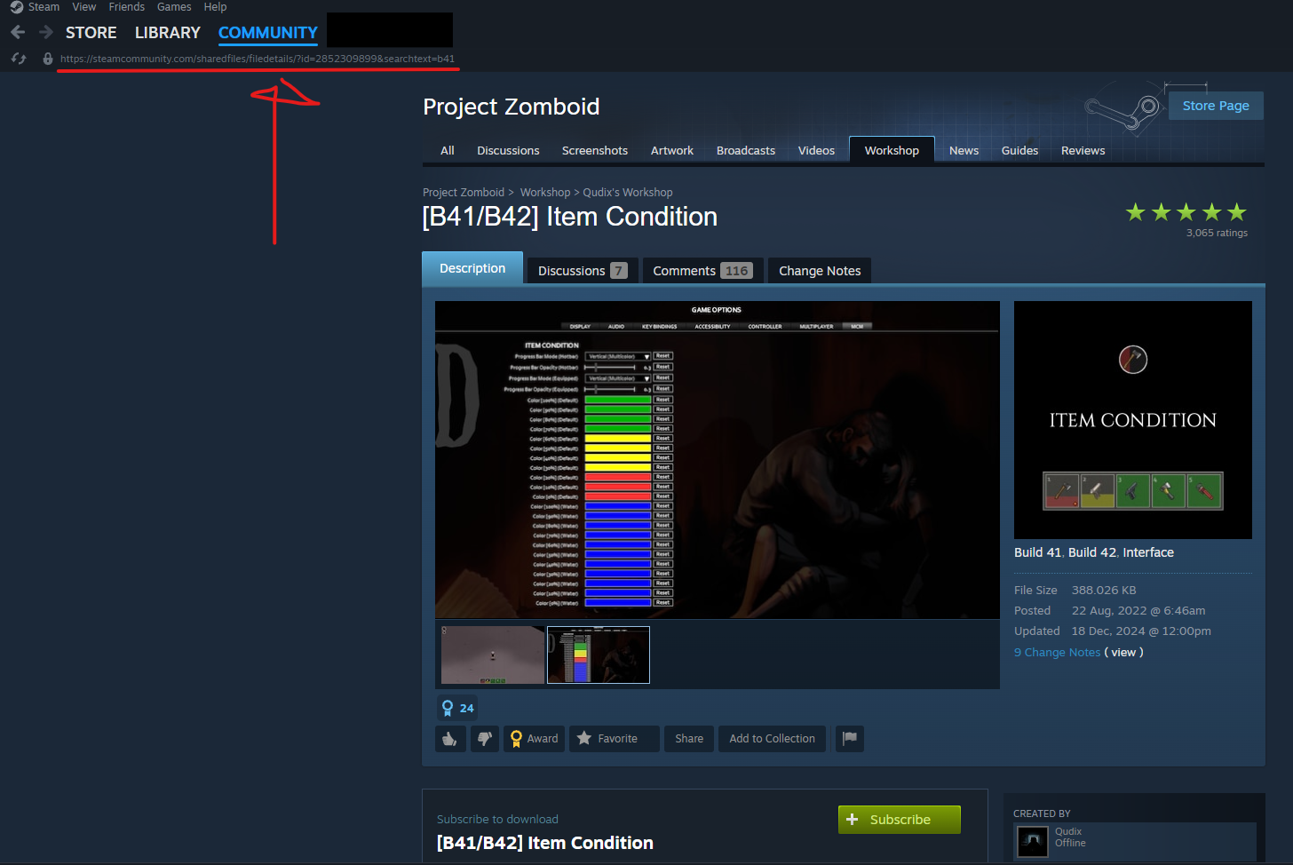Open the Videos tab
The width and height of the screenshot is (1293, 865).
pyautogui.click(x=816, y=151)
